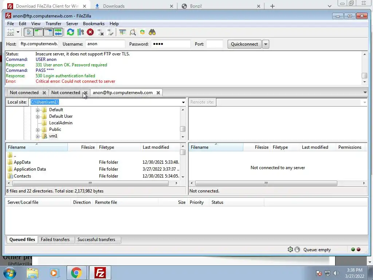Open the Local site path dropdown
This screenshot has width=373, height=280.
[x=183, y=102]
